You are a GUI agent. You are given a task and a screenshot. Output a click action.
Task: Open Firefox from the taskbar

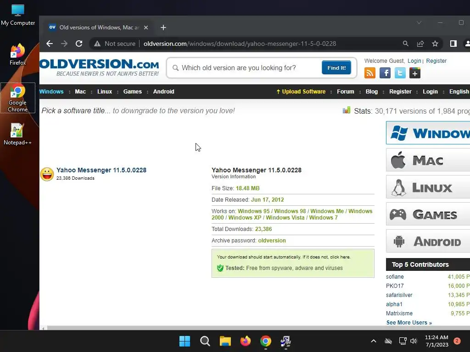click(246, 341)
